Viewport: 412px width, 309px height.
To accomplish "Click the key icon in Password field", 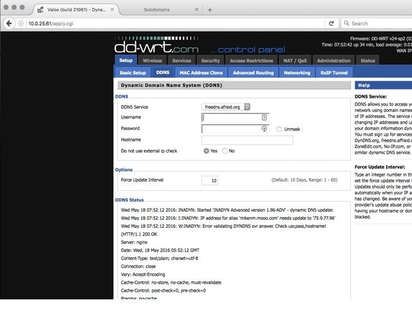I will pos(264,129).
